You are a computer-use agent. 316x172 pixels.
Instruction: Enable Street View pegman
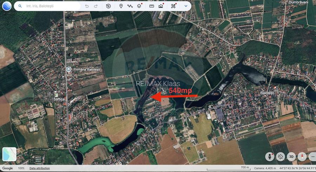tap(270, 156)
